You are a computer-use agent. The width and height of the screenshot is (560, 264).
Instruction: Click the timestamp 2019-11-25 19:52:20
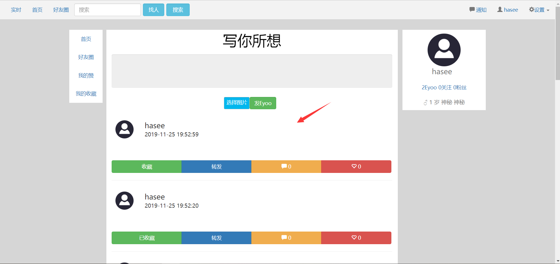(x=172, y=206)
